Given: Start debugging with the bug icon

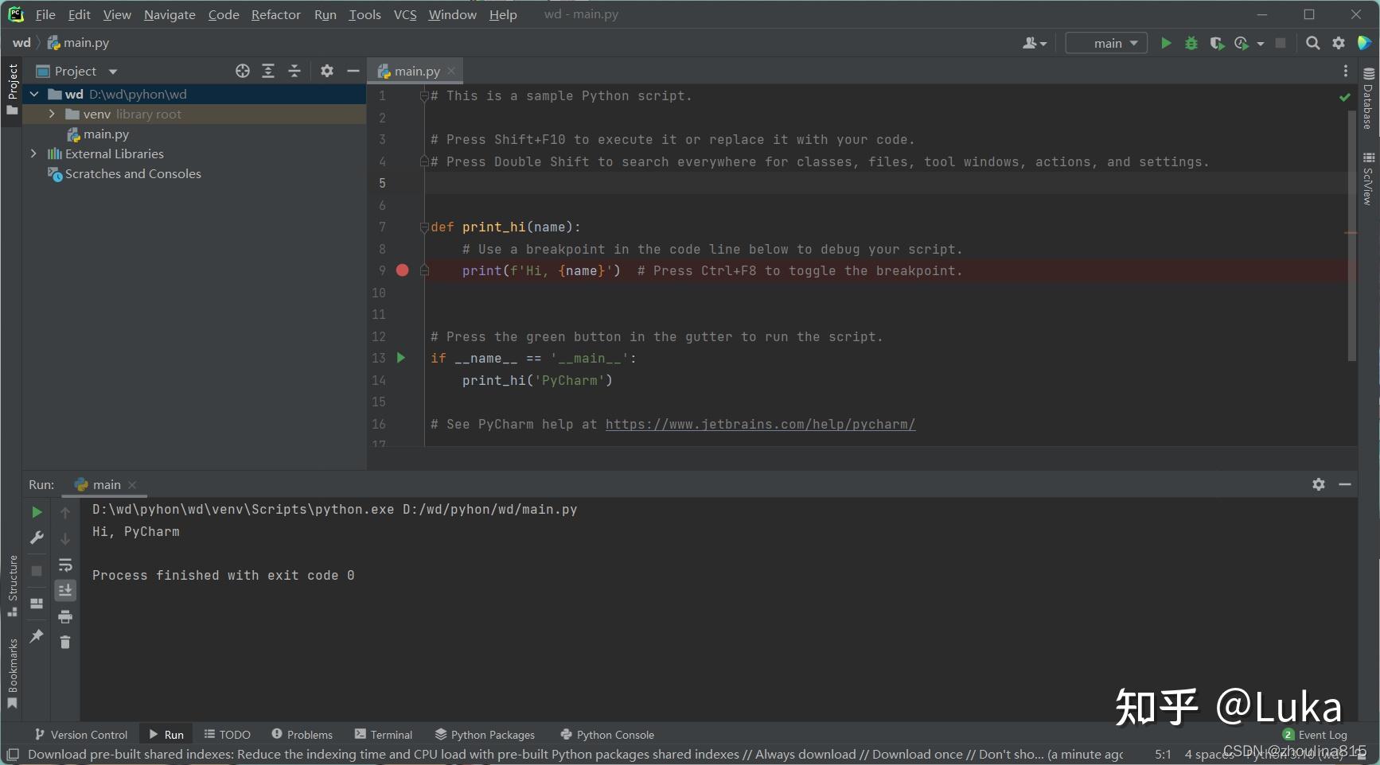Looking at the screenshot, I should pos(1191,43).
